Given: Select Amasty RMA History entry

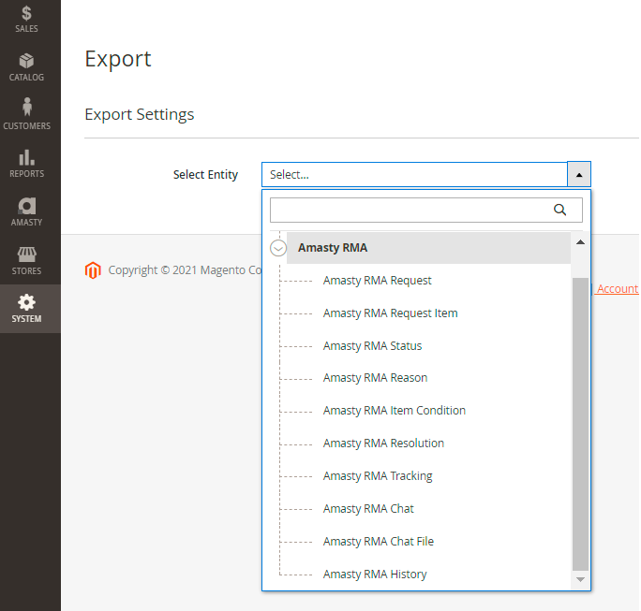Looking at the screenshot, I should [x=374, y=575].
